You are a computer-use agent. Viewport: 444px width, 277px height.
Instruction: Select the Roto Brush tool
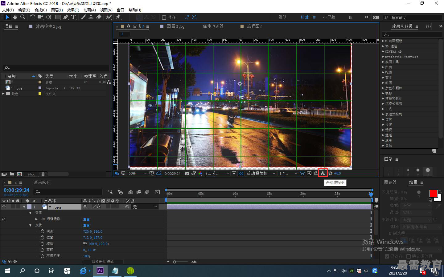[x=109, y=17]
